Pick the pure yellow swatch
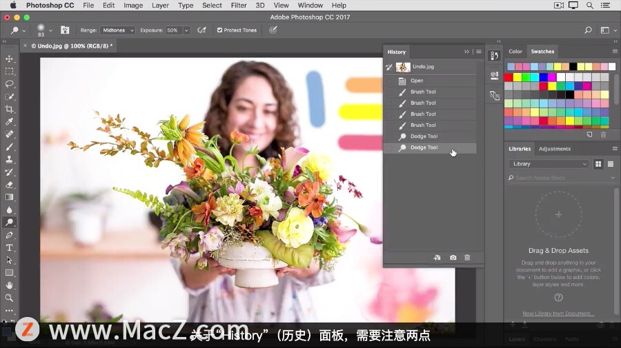The image size is (621, 348). tap(517, 77)
